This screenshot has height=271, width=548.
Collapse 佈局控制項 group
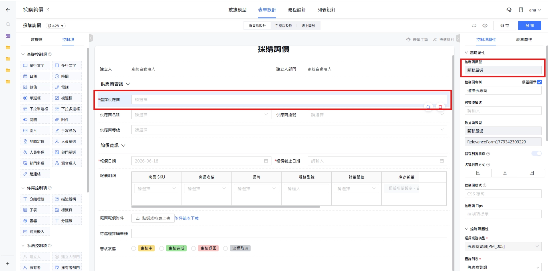coord(23,188)
